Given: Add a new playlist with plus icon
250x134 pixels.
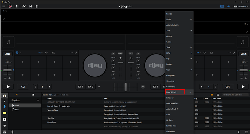Looking at the screenshot, I should 38,100.
